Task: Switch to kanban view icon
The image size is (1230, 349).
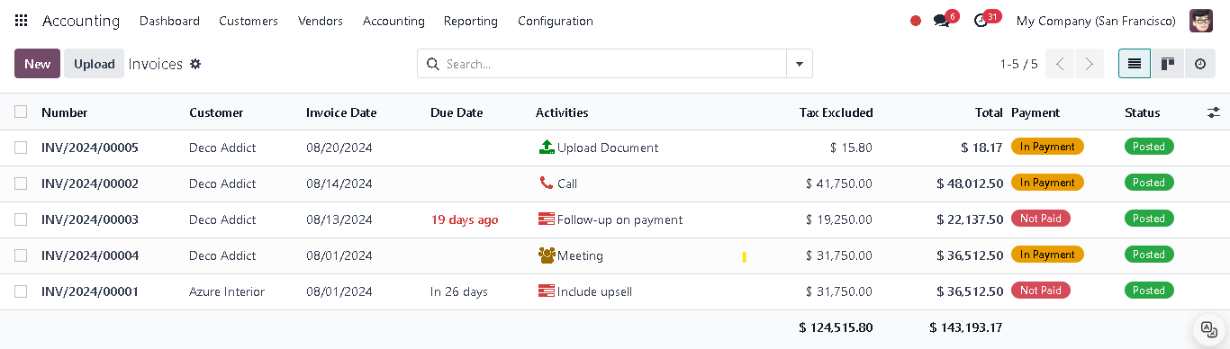Action: point(1168,64)
